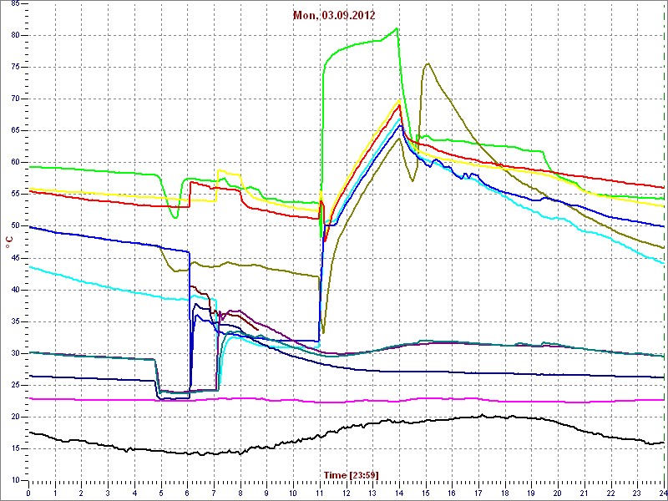Click hour 16 on the time axis
Viewport: 668px width, 501px height.
pyautogui.click(x=451, y=493)
